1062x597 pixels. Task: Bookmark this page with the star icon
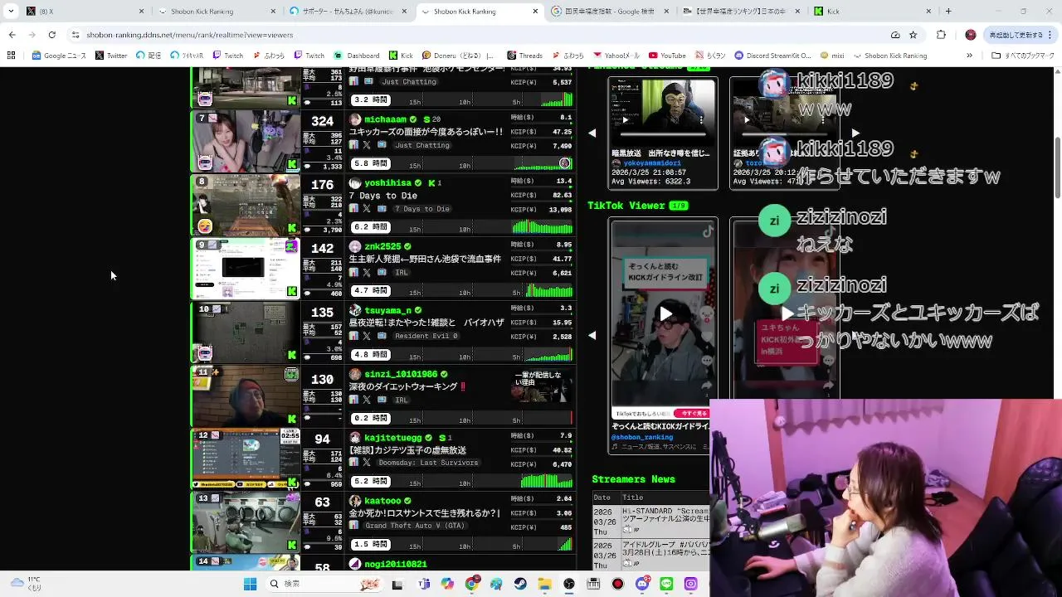(913, 35)
